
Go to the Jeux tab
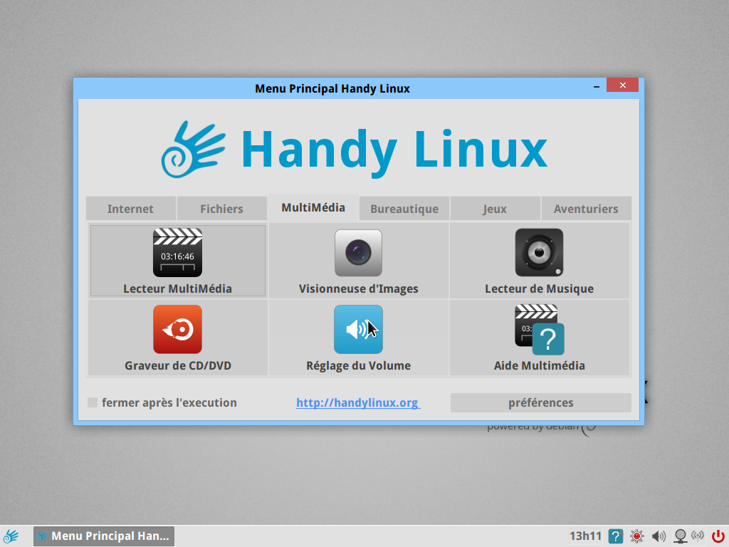495,209
